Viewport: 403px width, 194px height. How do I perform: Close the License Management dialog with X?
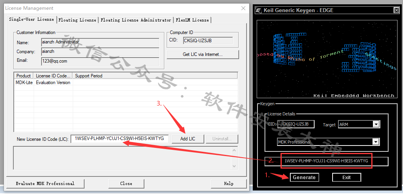(243, 8)
